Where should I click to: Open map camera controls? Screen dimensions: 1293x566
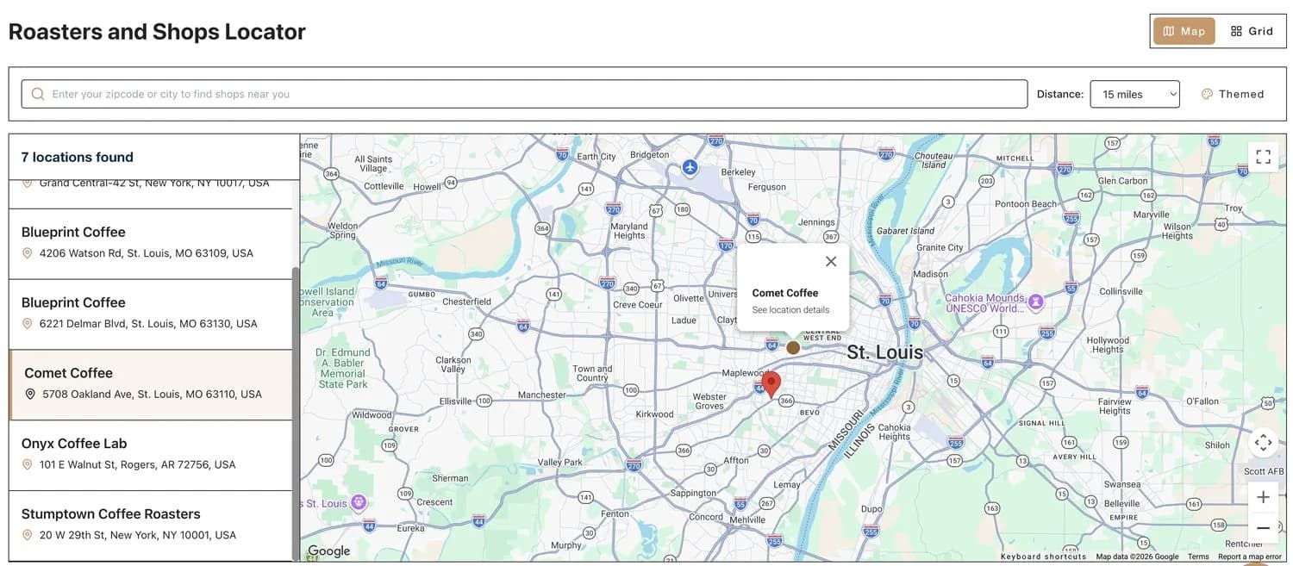(1263, 443)
